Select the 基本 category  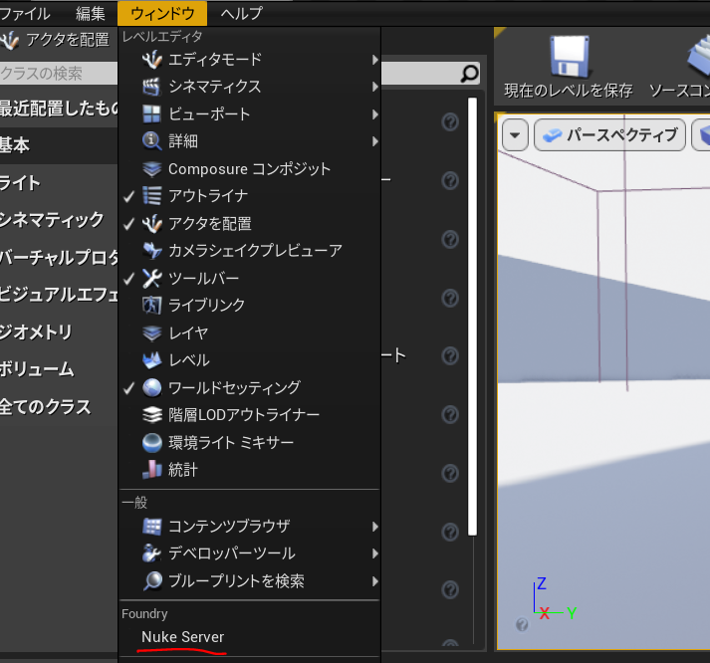(59, 145)
